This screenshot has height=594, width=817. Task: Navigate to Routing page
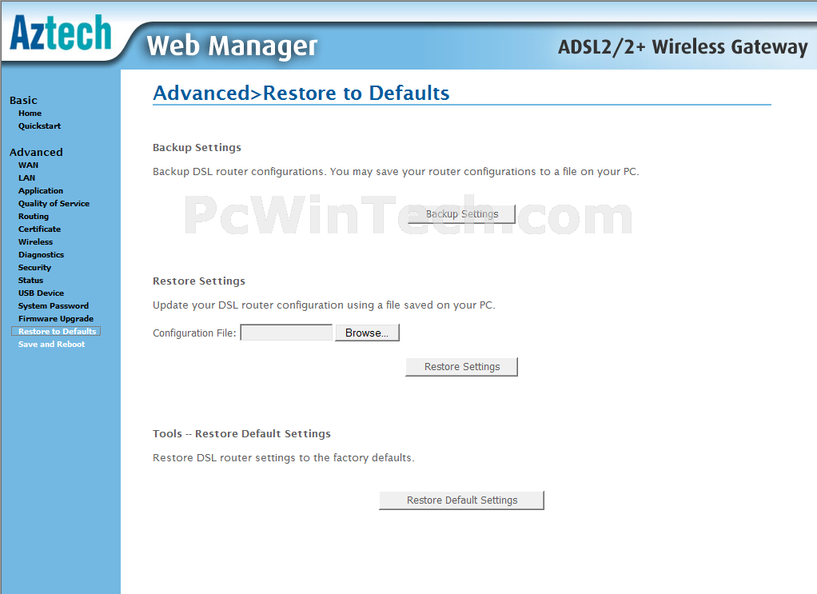coord(34,216)
